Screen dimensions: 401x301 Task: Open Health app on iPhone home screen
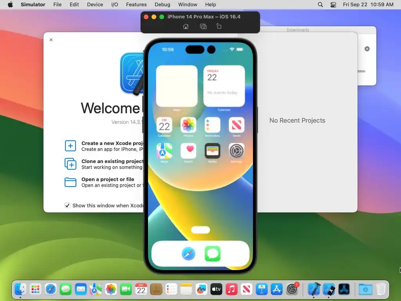coord(188,151)
